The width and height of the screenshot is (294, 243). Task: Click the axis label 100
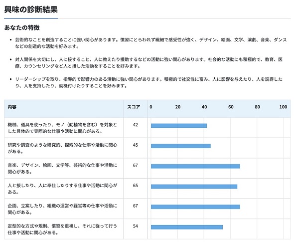[x=283, y=107]
